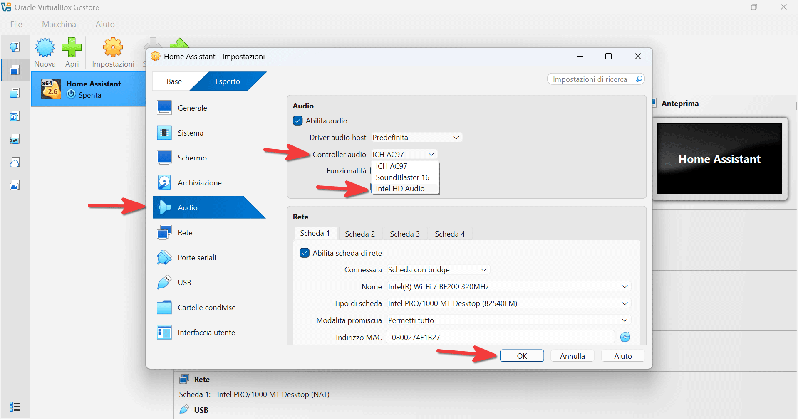Toggle the Abilita scheda di rete checkbox
Screen dimensions: 798x419
(305, 253)
